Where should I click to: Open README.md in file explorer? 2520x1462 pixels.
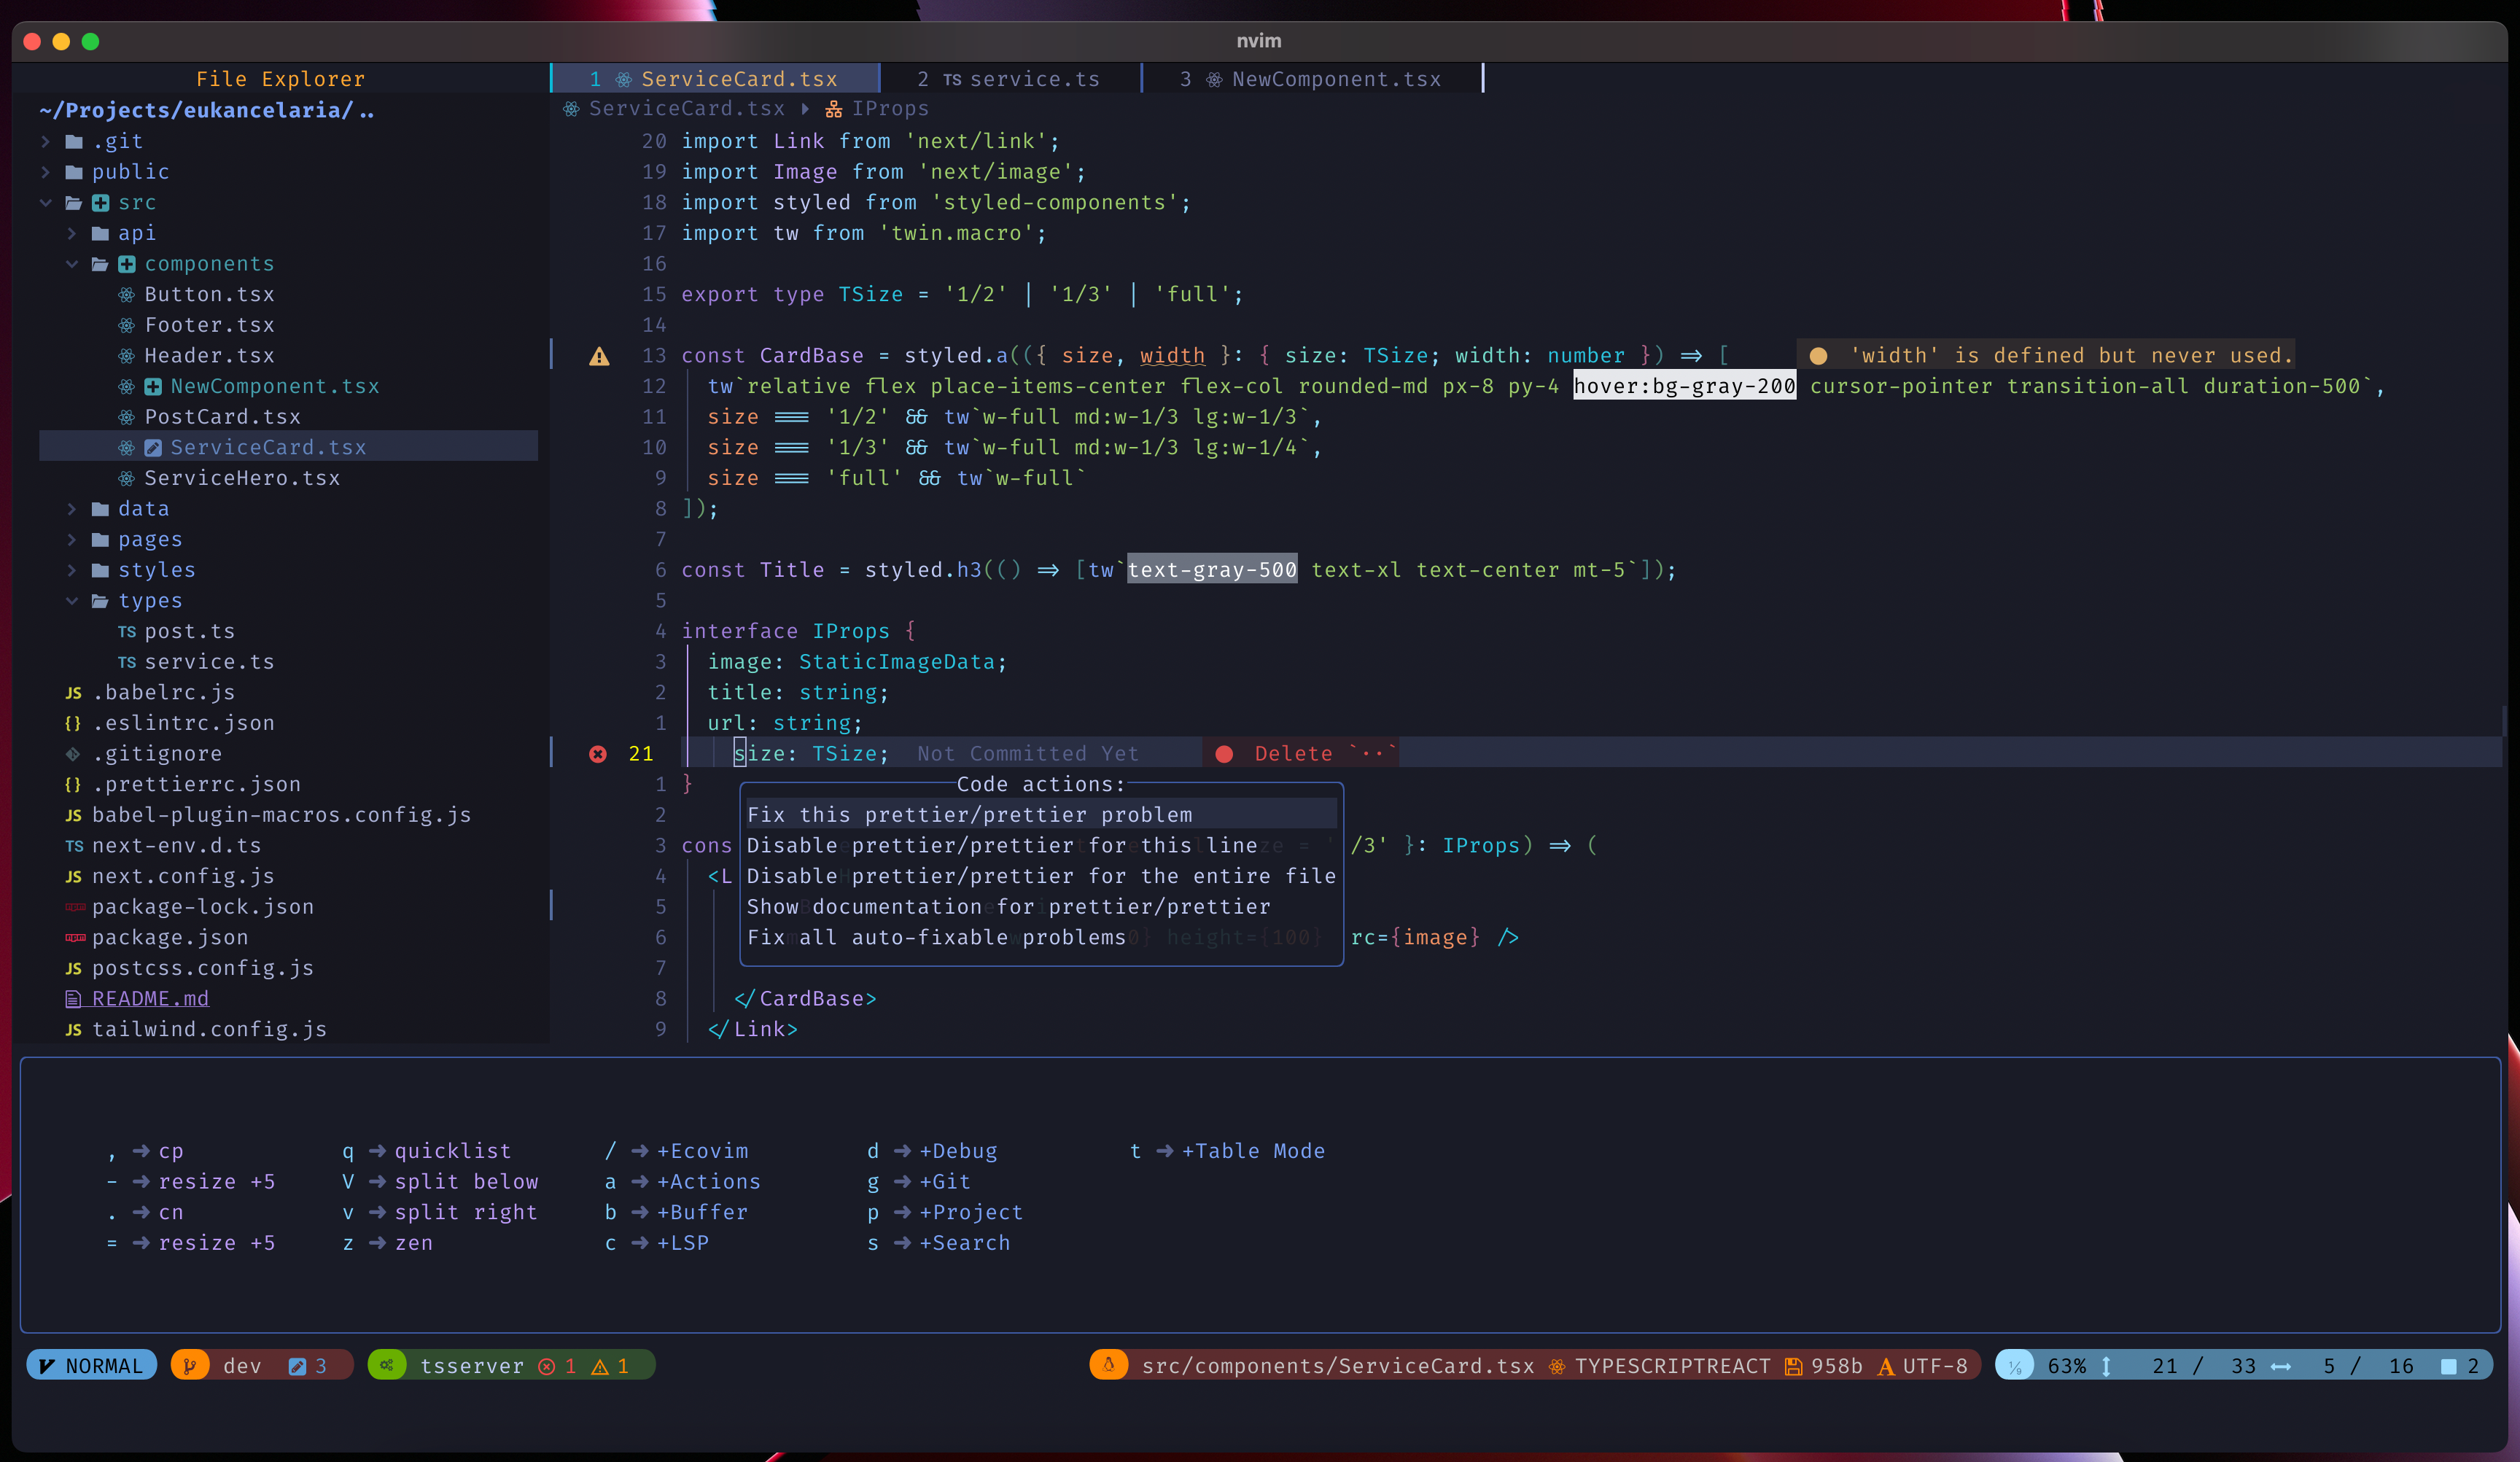pos(150,999)
